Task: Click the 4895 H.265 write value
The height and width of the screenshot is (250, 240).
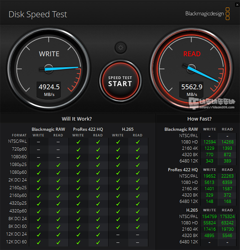Action: [209, 236]
